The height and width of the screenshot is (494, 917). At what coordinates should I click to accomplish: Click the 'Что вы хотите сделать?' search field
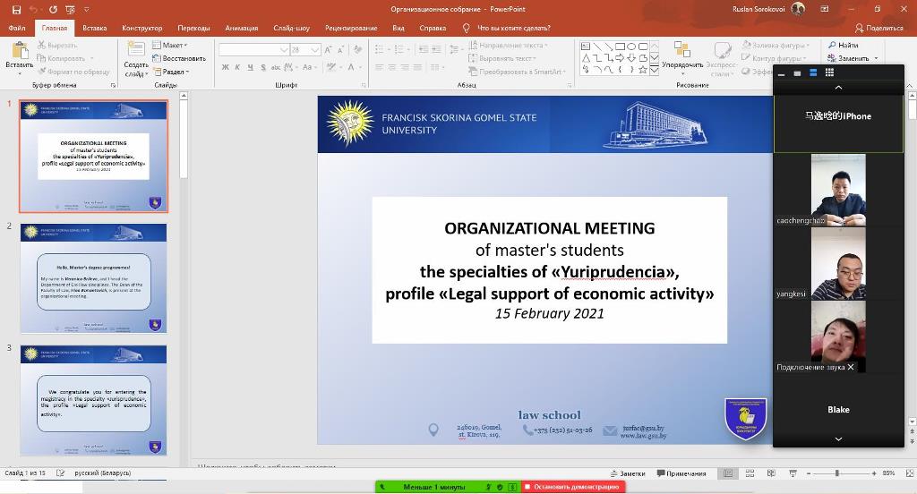tap(513, 28)
